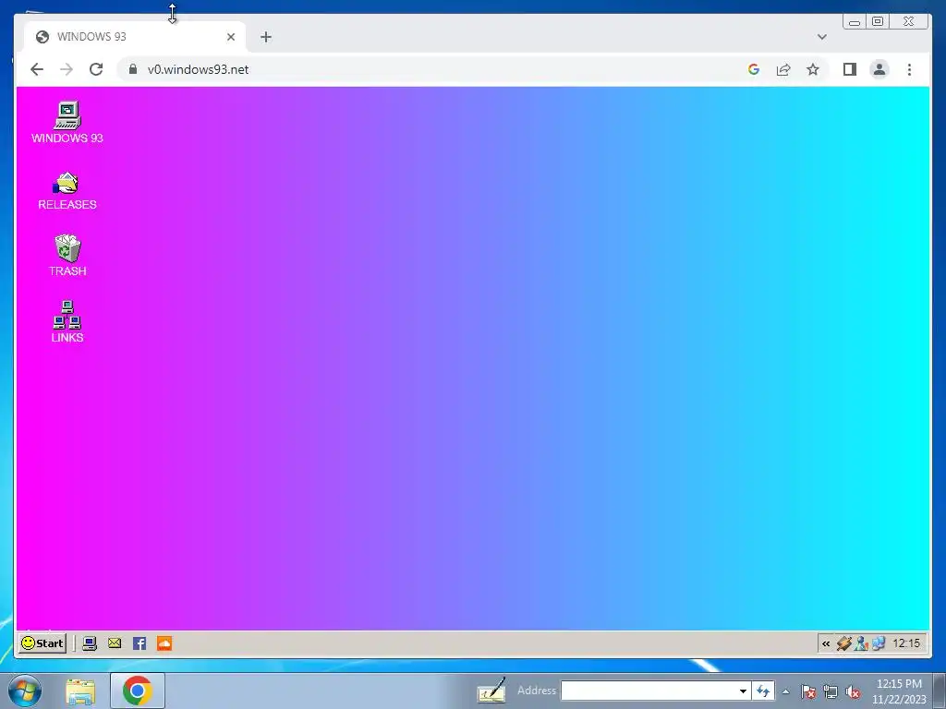Toggle the Chrome side panel
The image size is (946, 709).
pos(850,69)
